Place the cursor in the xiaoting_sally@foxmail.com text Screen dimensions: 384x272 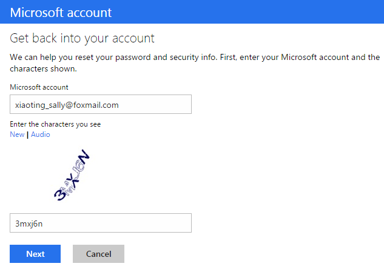pos(67,105)
